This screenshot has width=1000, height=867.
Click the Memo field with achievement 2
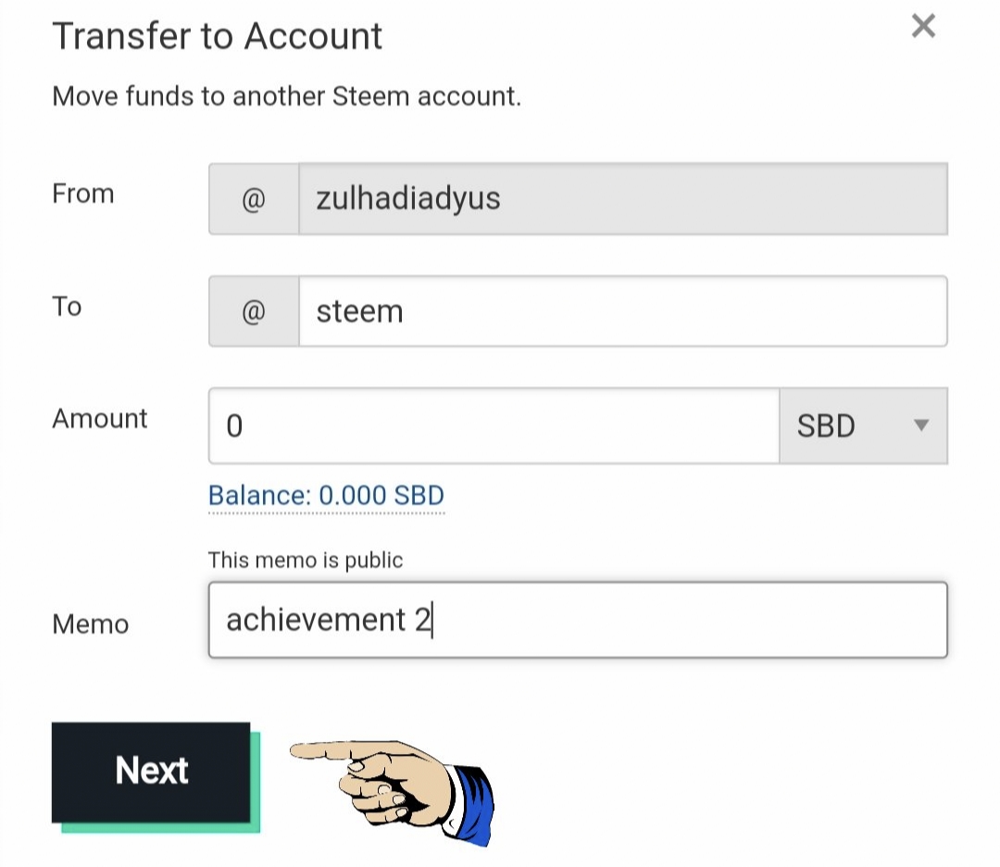577,620
